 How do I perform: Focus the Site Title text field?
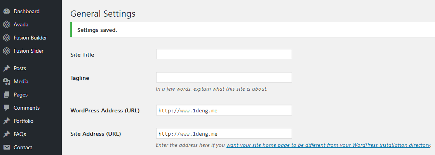pos(224,54)
